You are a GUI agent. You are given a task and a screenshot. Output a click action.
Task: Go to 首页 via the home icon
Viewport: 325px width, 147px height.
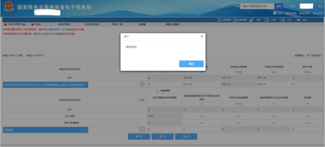tap(274, 13)
